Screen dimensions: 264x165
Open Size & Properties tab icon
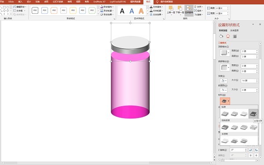pos(235,36)
